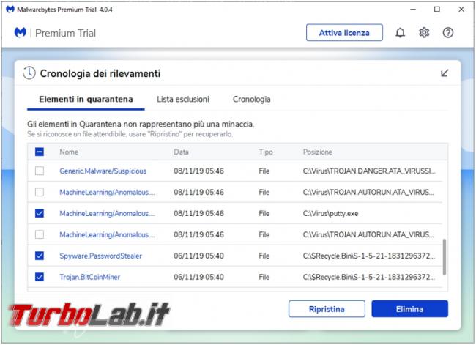Click the Attiva licenza button

point(344,32)
